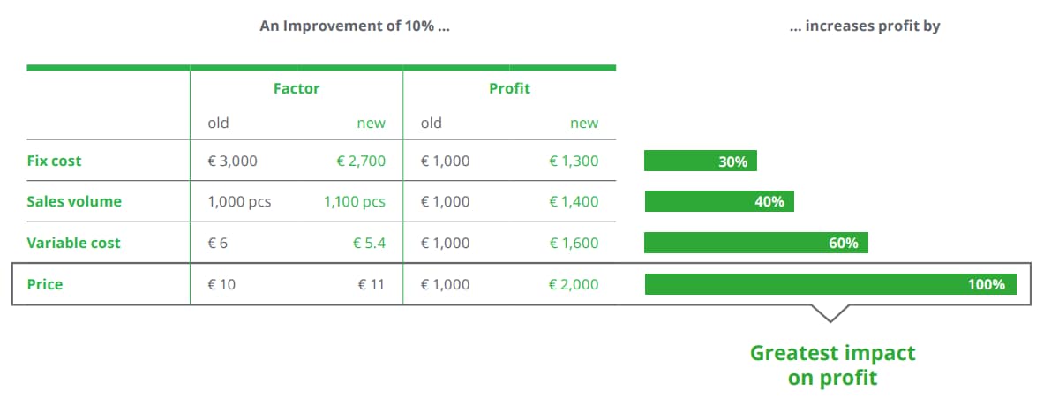This screenshot has height=398, width=1051.
Task: Select the old price € 10 cell
Action: pos(221,284)
